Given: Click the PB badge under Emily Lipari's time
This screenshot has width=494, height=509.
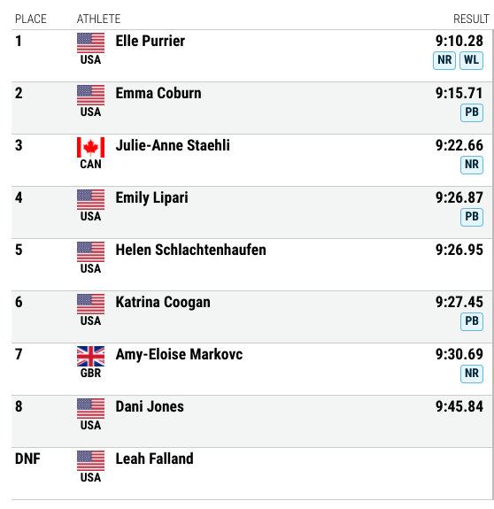Looking at the screenshot, I should tap(472, 217).
